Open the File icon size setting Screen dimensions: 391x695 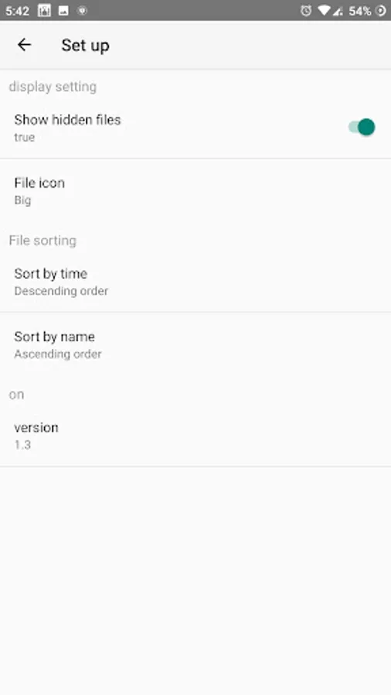coord(195,191)
